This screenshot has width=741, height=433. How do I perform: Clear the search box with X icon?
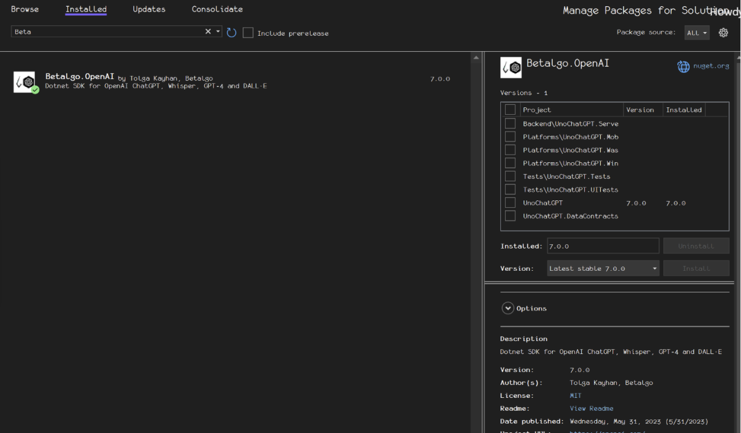[208, 31]
